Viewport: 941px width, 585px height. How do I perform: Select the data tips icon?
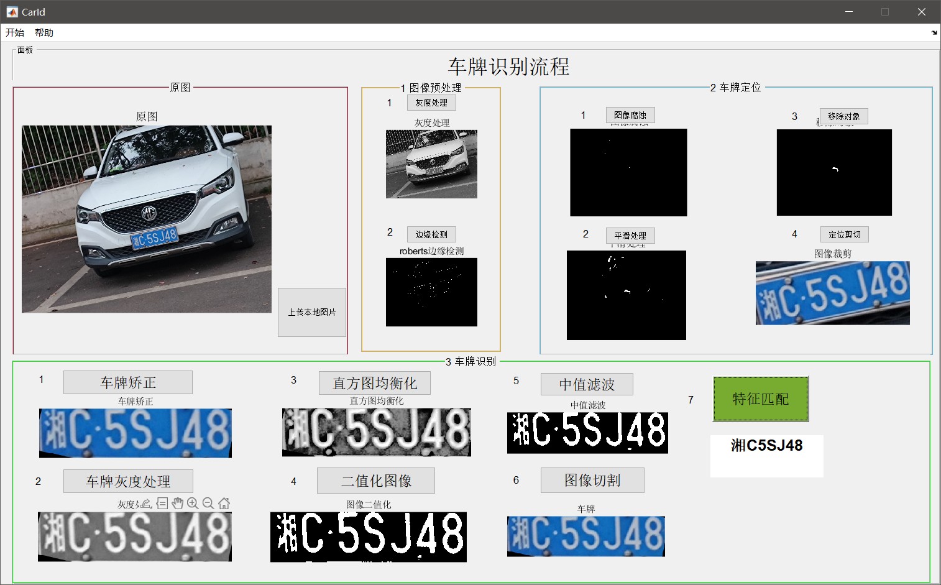[x=162, y=504]
